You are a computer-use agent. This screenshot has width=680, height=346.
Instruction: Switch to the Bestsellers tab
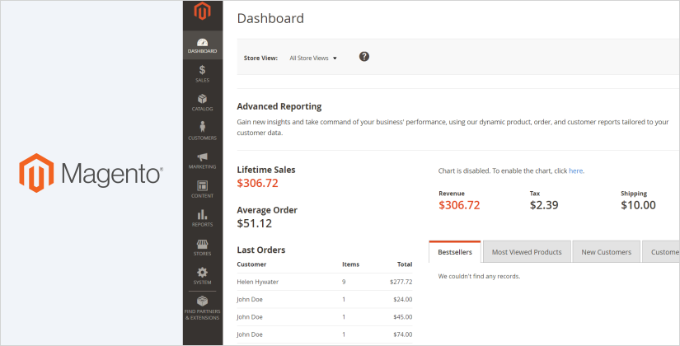[x=455, y=252]
